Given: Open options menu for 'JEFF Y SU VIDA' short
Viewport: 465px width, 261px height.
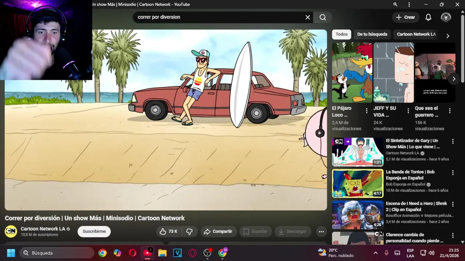Looking at the screenshot, I should coord(408,111).
